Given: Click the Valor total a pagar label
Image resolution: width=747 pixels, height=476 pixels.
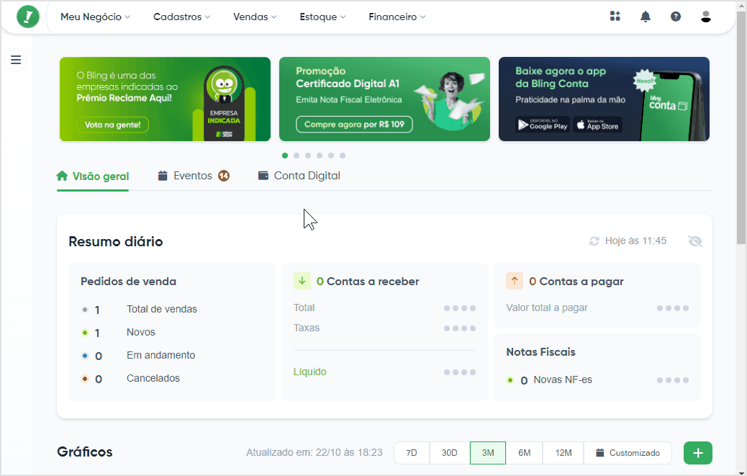Looking at the screenshot, I should click(547, 307).
